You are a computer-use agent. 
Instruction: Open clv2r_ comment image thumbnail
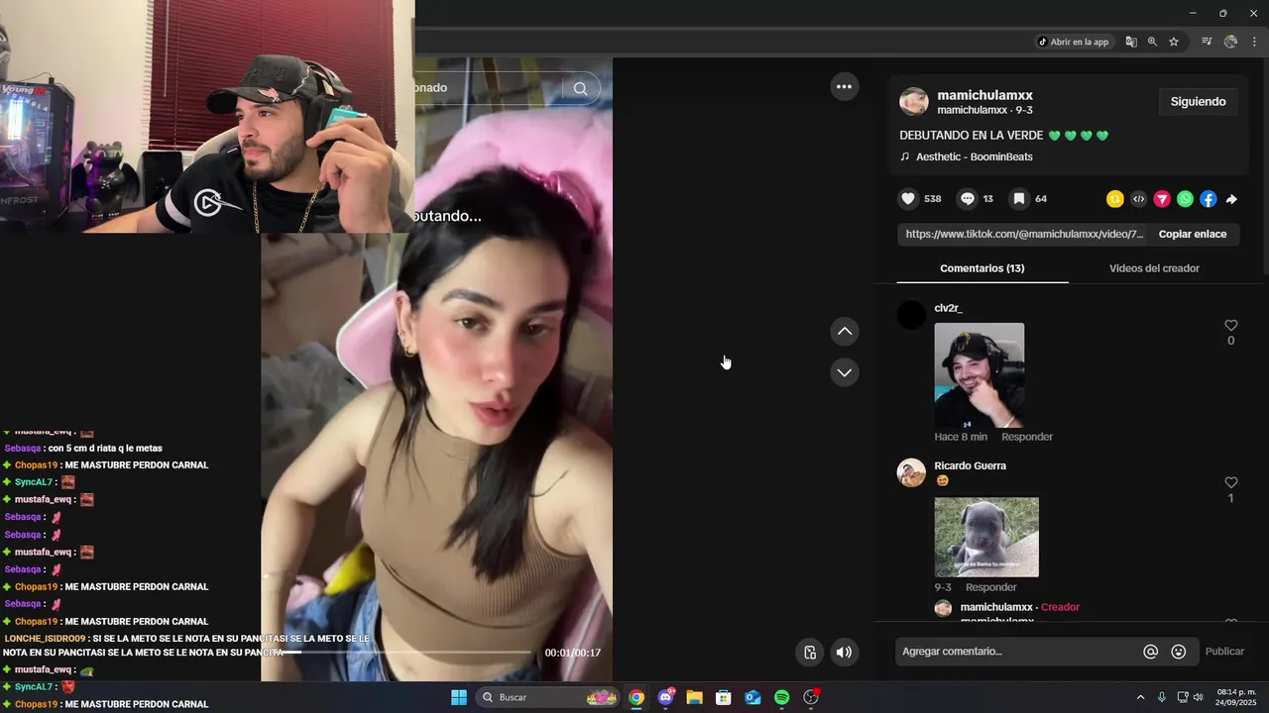(980, 375)
